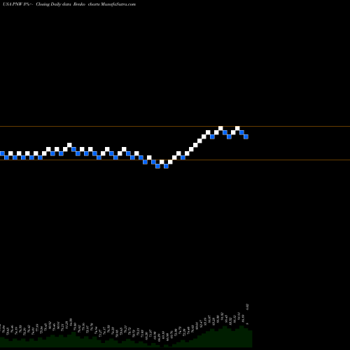Click 'MunafaSutra.com' in the chart title

pyautogui.click(x=118, y=4)
